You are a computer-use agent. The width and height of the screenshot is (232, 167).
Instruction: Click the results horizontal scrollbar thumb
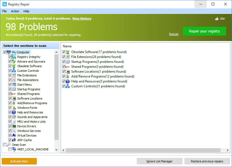143,150
